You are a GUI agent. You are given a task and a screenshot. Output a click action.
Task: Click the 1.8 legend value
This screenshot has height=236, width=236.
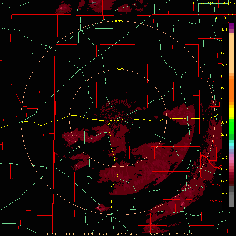tap(224, 146)
